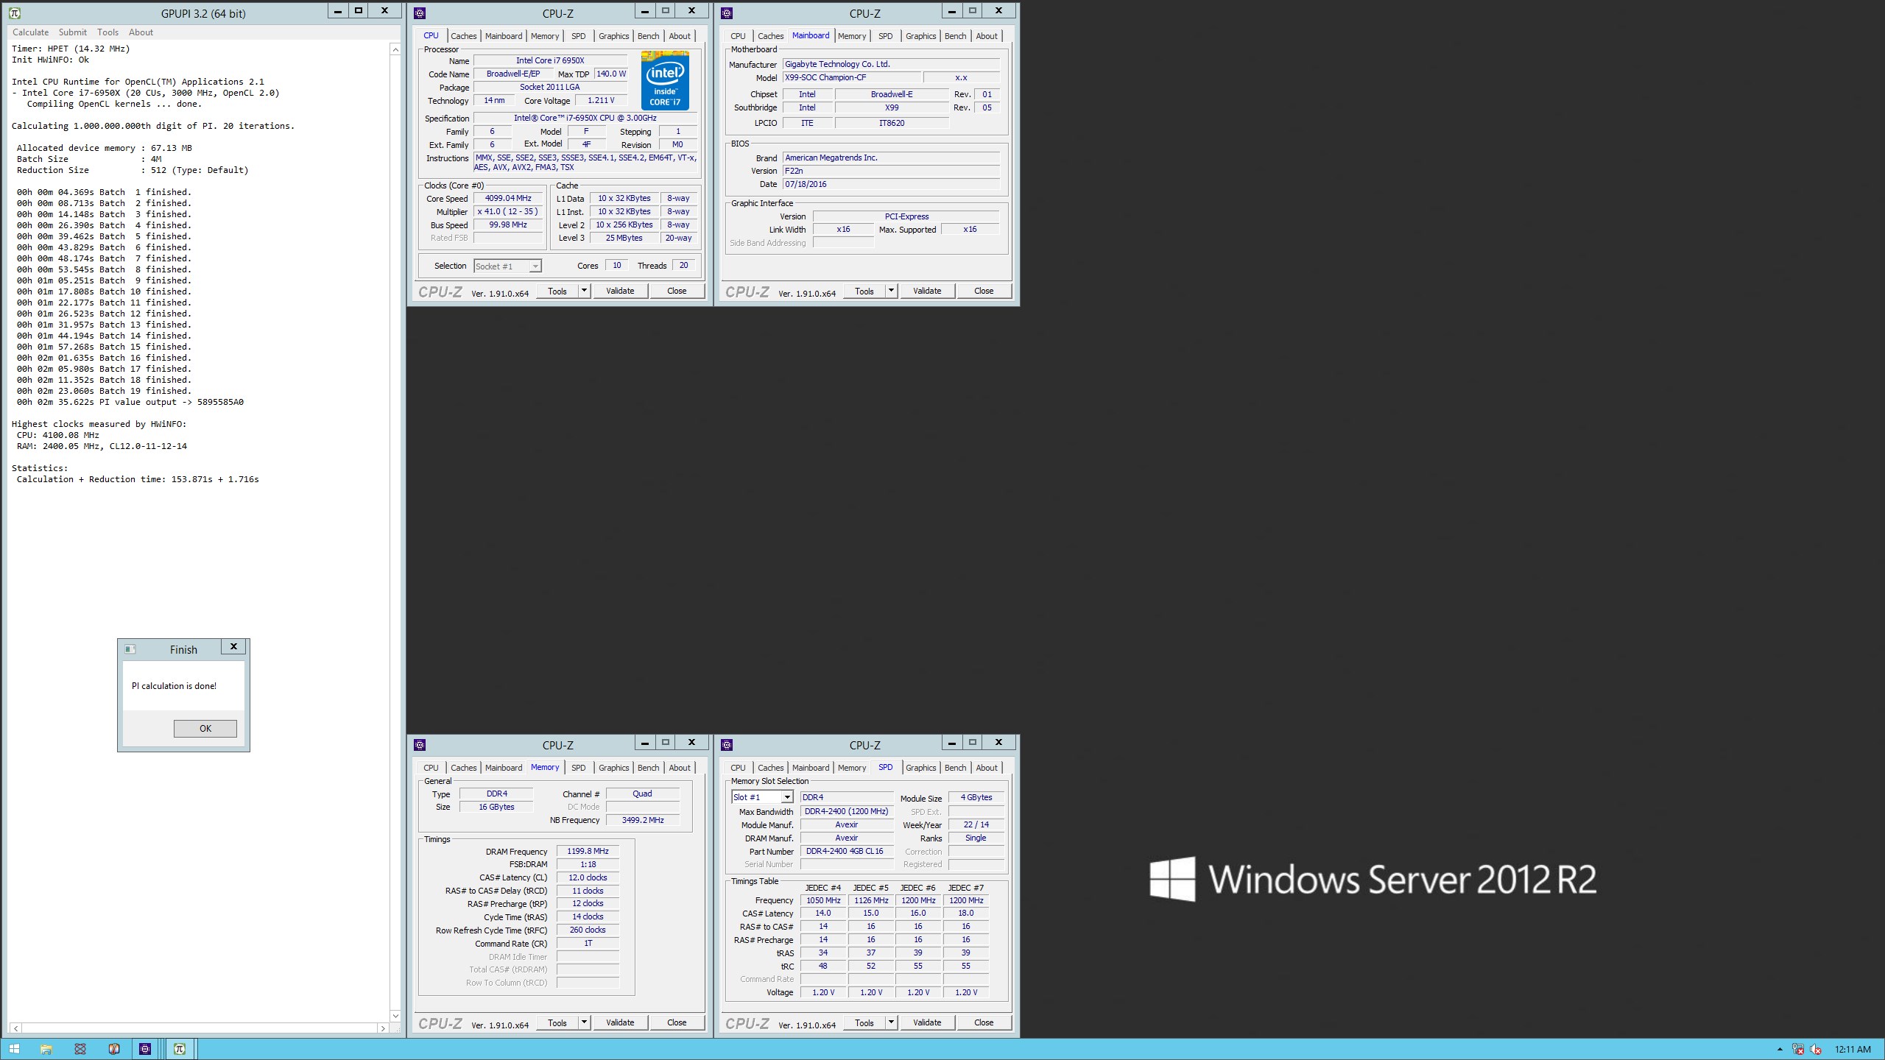
Task: Open File Explorer from the taskbar
Action: tap(46, 1049)
